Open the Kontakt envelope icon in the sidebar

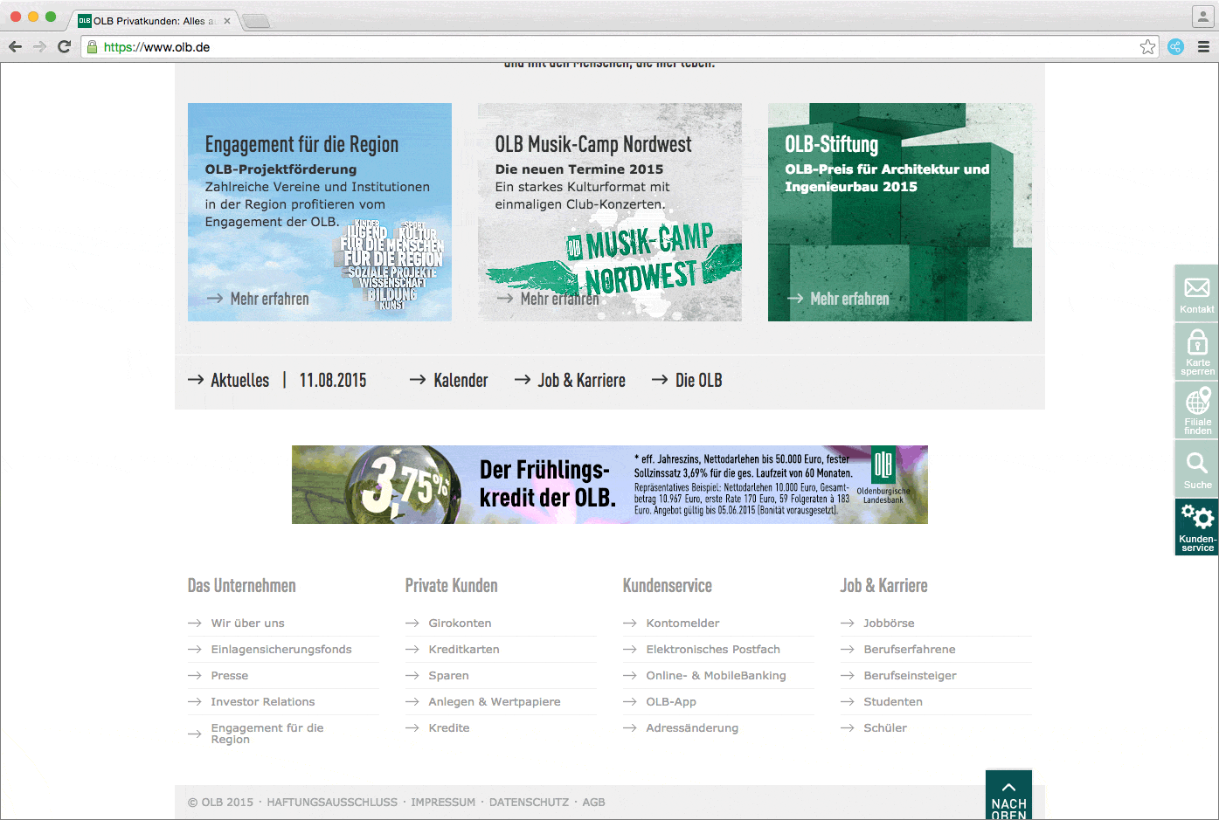click(x=1195, y=293)
